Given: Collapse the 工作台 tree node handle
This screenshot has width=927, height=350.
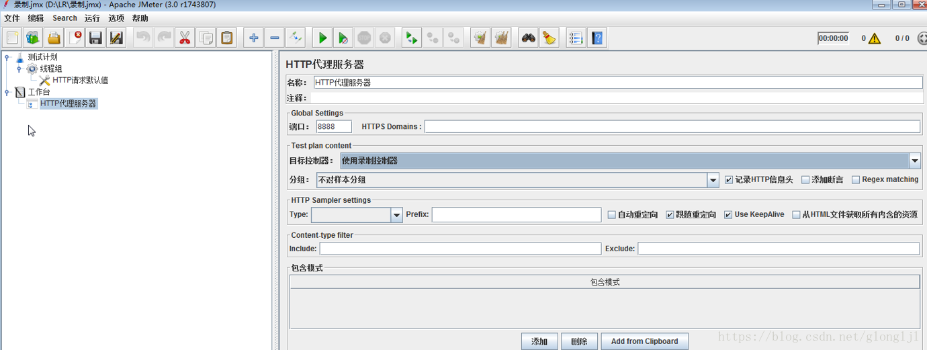Looking at the screenshot, I should tap(7, 92).
